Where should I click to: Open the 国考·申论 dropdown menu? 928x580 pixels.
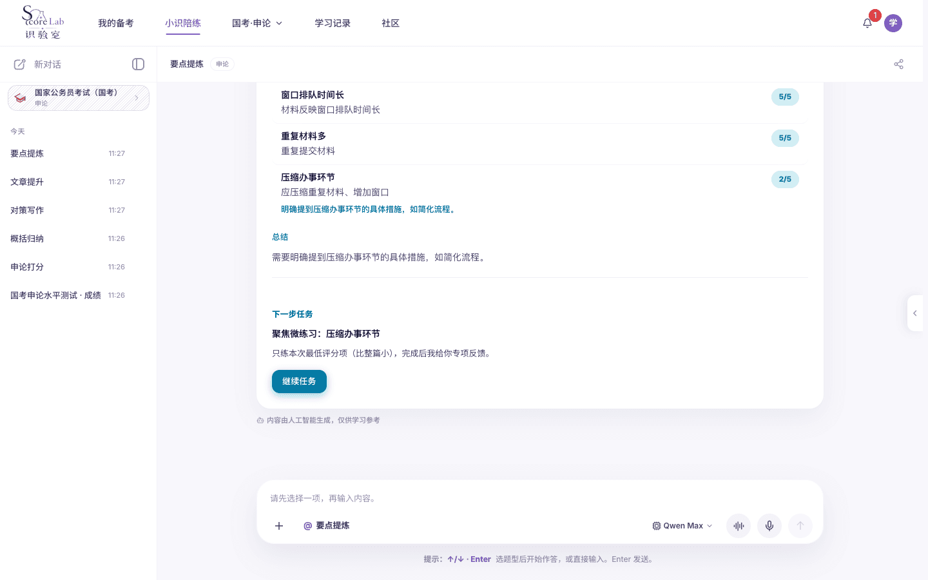coord(257,23)
